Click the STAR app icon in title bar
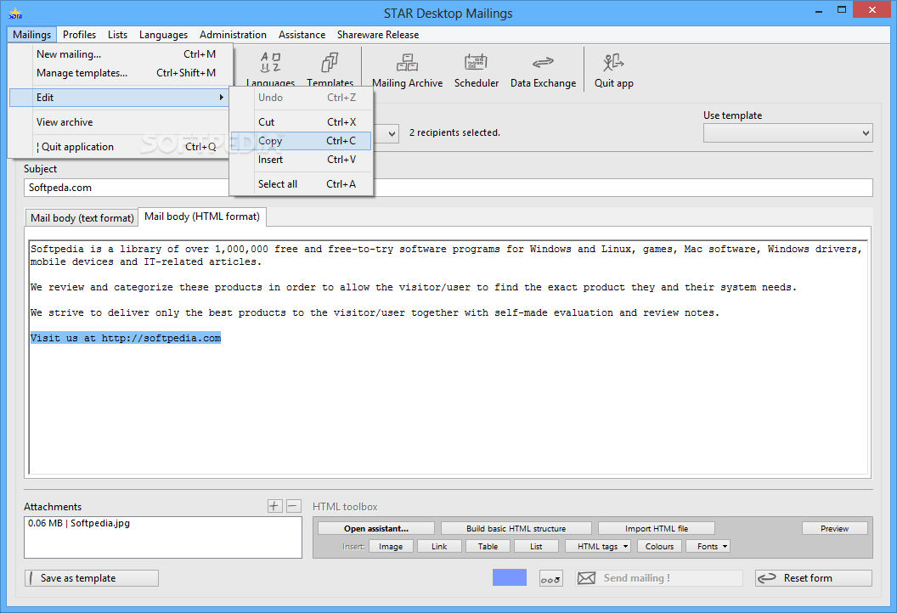Image resolution: width=897 pixels, height=613 pixels. (x=15, y=13)
